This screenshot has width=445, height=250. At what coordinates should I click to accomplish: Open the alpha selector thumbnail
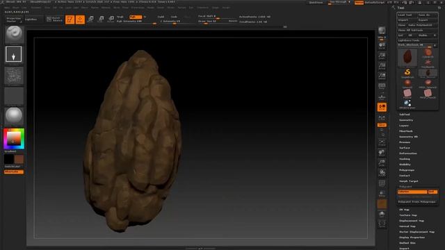point(14,76)
